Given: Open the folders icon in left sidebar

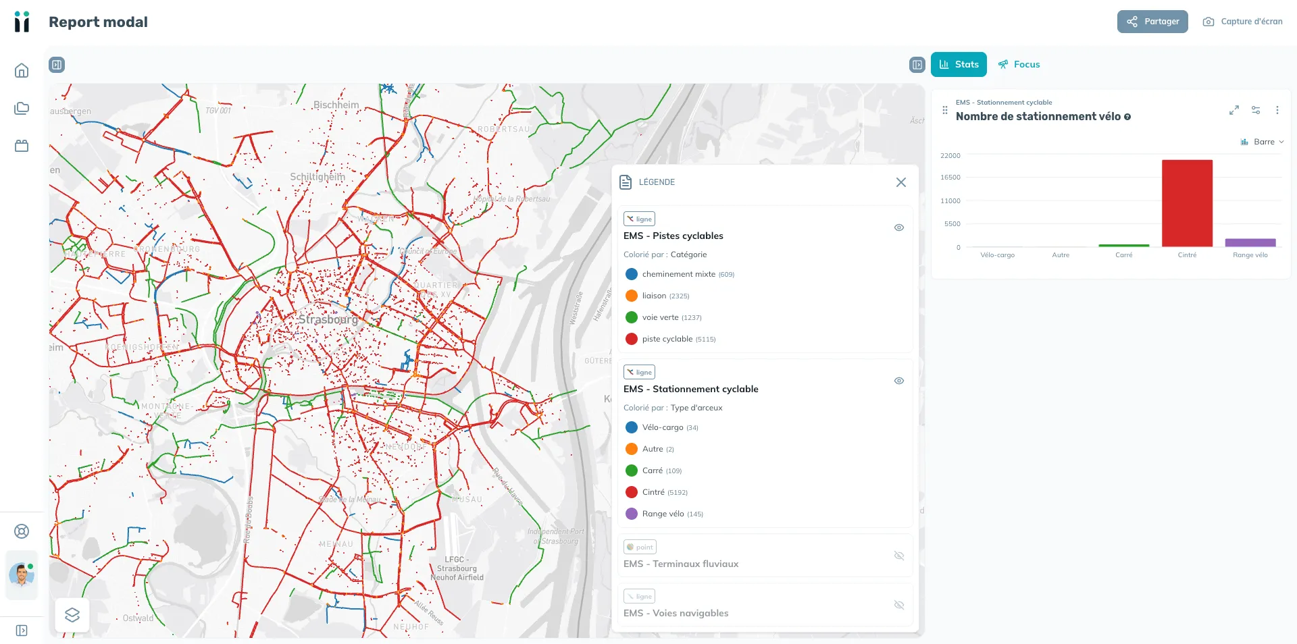Looking at the screenshot, I should pos(22,108).
